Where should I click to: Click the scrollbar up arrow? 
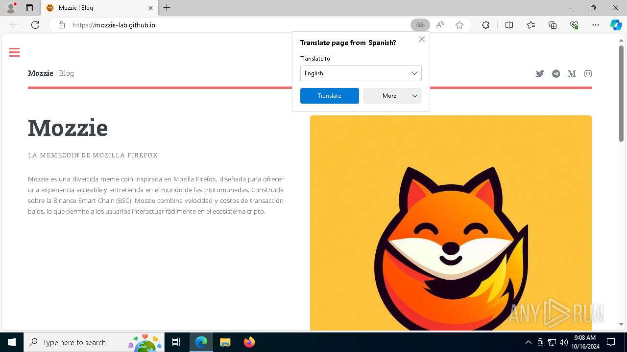[621, 40]
